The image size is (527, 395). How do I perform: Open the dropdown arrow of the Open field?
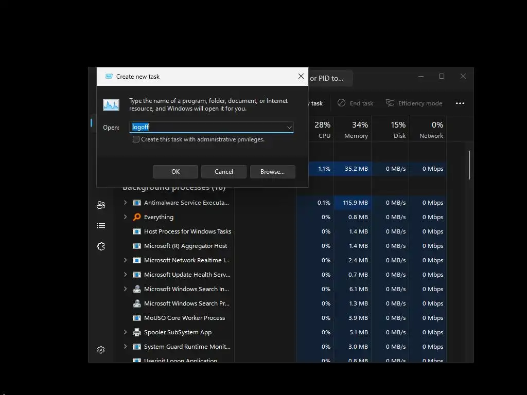click(289, 128)
